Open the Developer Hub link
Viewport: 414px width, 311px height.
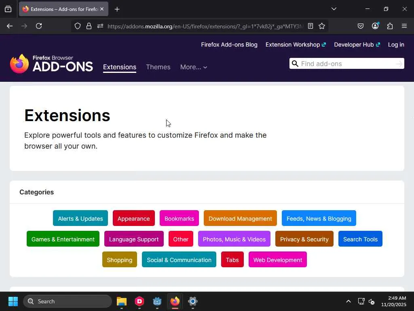tap(357, 45)
